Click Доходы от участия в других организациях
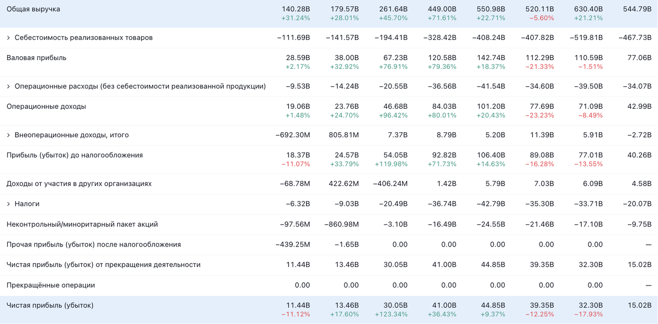 coord(79,184)
